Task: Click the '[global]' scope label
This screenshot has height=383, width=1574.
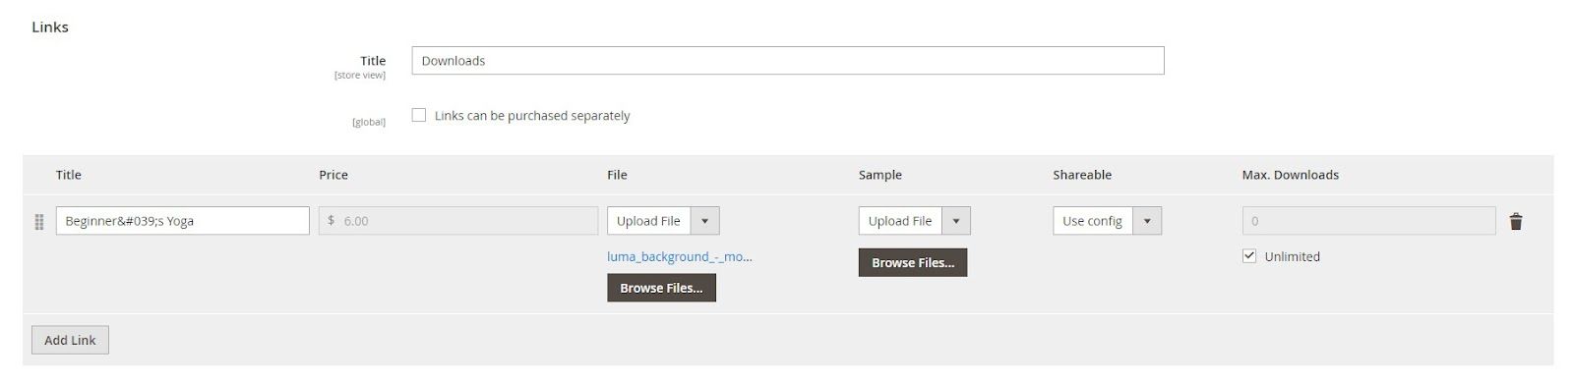Action: click(x=369, y=122)
